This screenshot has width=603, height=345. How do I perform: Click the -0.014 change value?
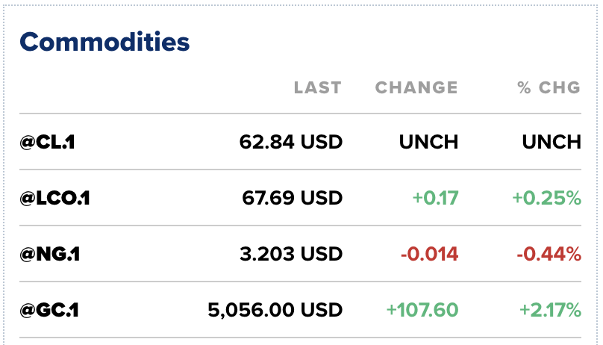click(x=429, y=254)
